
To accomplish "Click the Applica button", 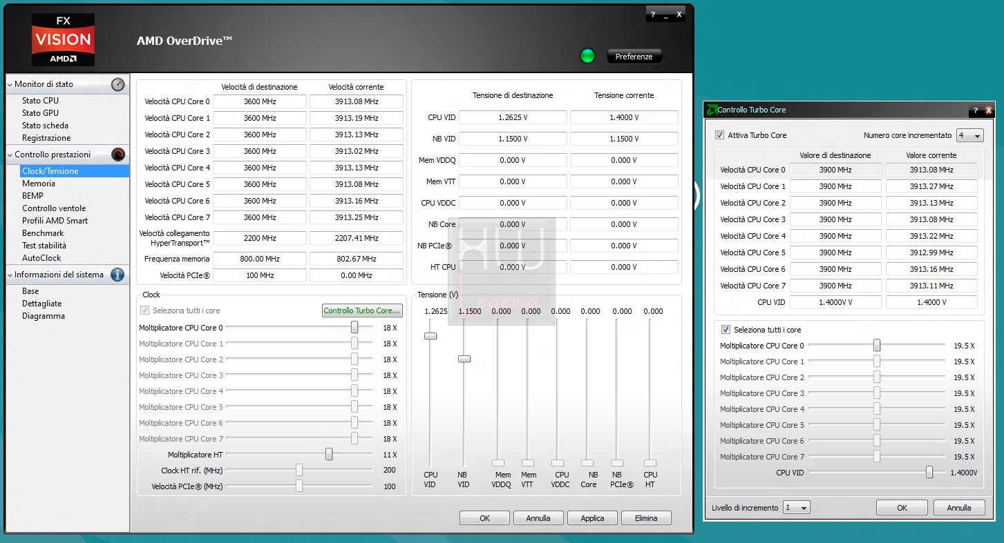I will coord(592,518).
